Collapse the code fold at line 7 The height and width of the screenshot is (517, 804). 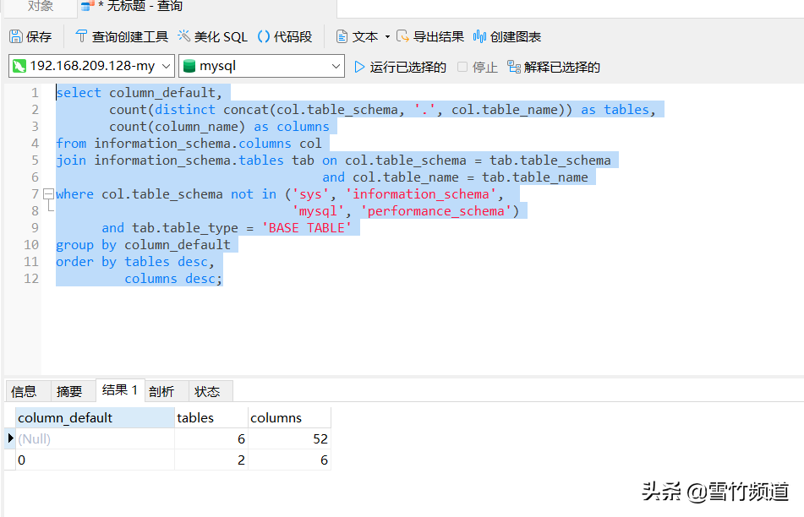click(48, 193)
